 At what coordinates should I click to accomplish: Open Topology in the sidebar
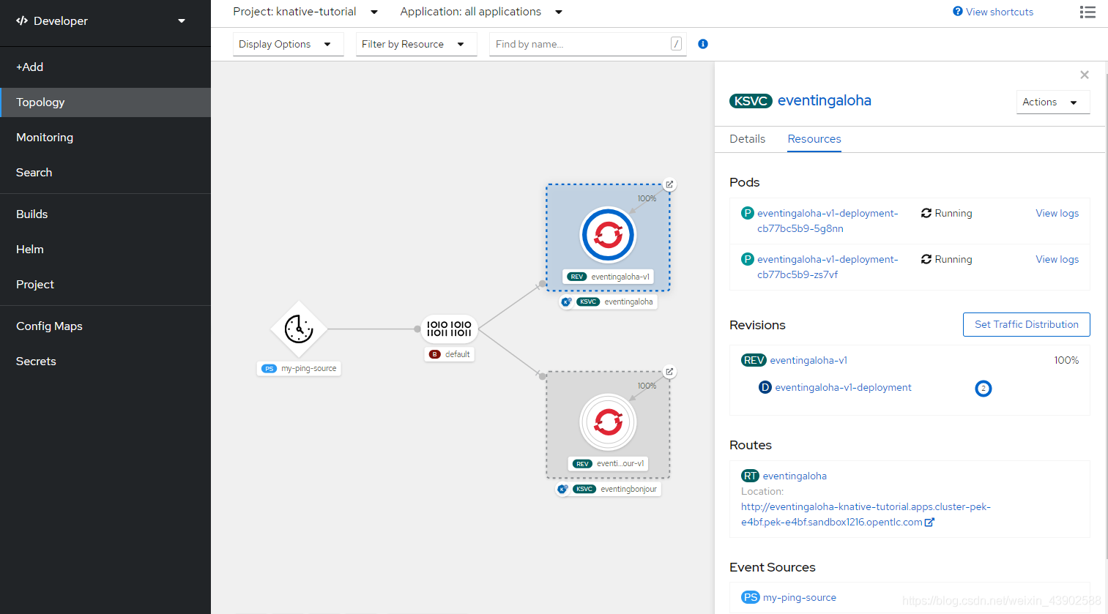point(105,102)
